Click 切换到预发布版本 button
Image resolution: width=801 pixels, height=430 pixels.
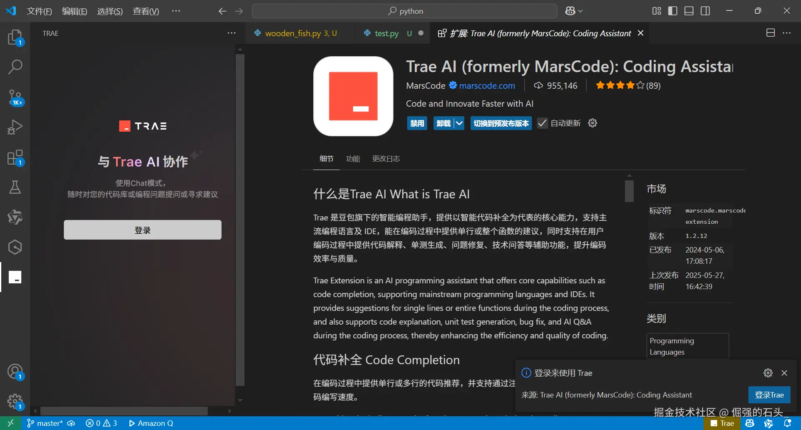(501, 123)
